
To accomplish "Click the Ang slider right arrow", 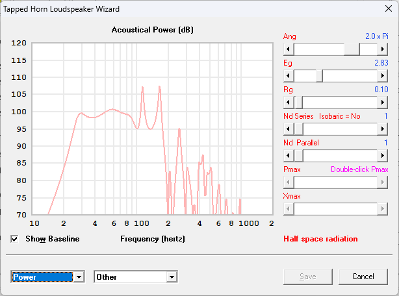I will pyautogui.click(x=383, y=49).
